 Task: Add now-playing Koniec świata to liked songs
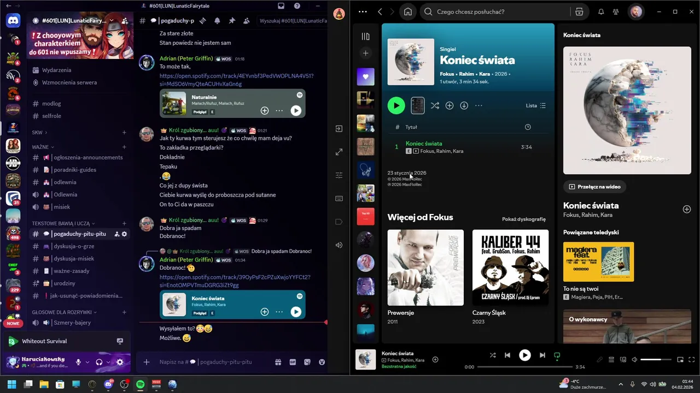435,359
